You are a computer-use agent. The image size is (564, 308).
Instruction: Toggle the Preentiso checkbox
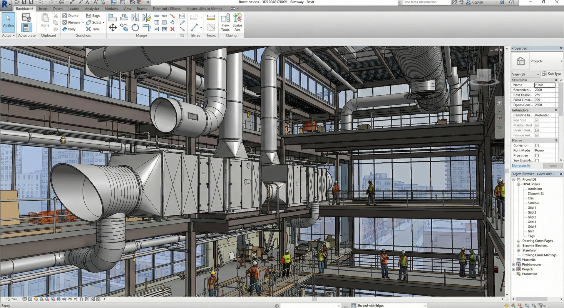537,156
